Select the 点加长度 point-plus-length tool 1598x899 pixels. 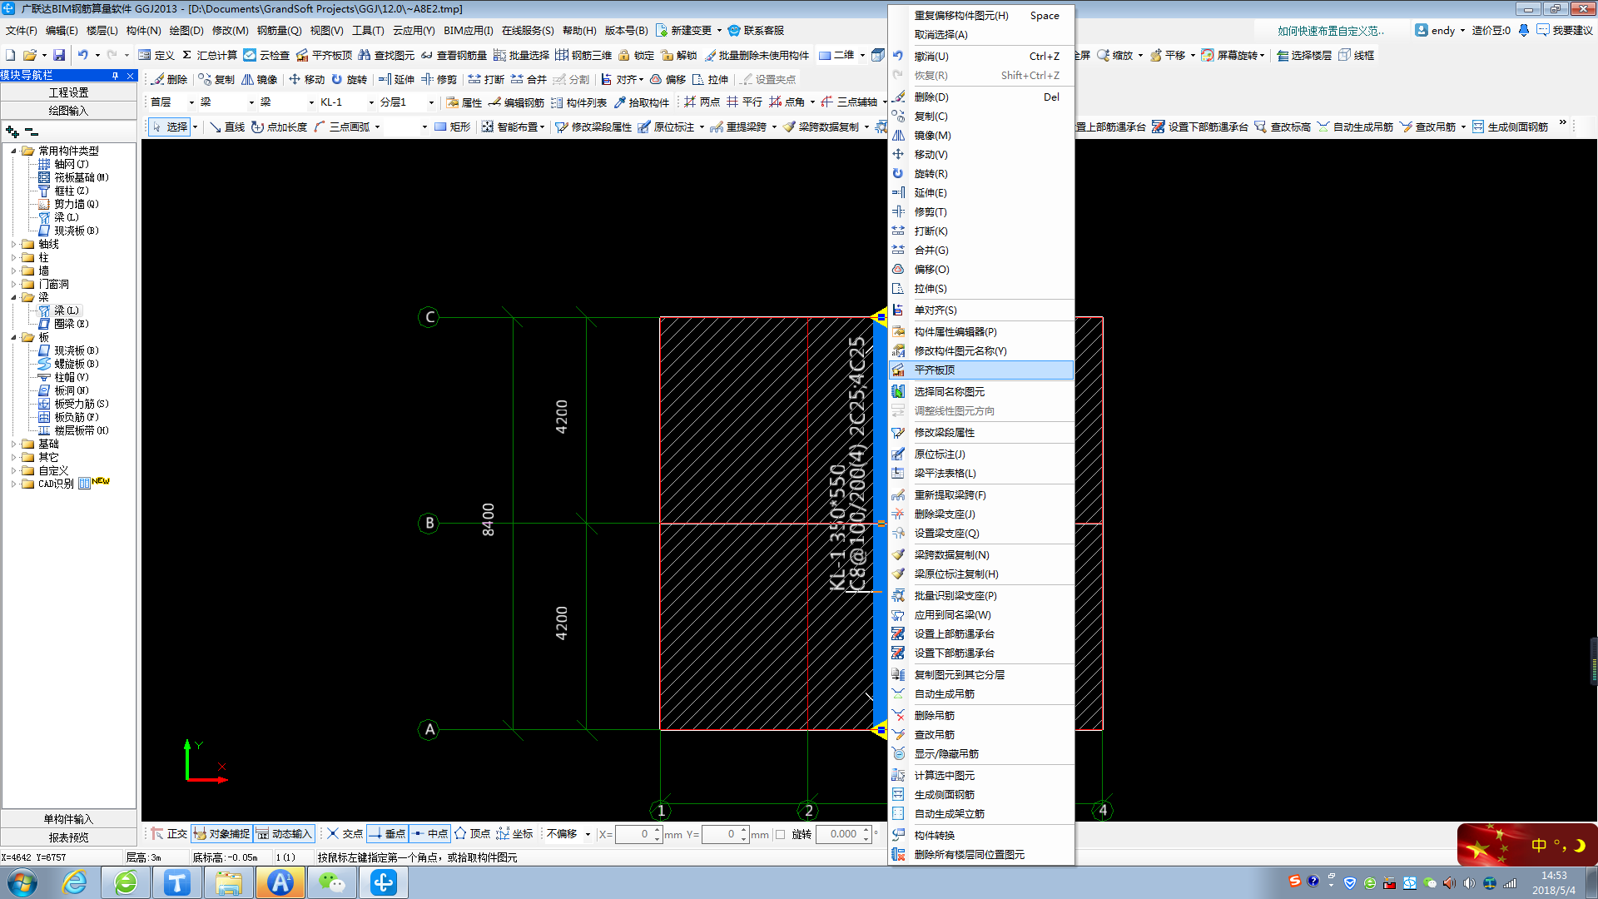coord(279,127)
